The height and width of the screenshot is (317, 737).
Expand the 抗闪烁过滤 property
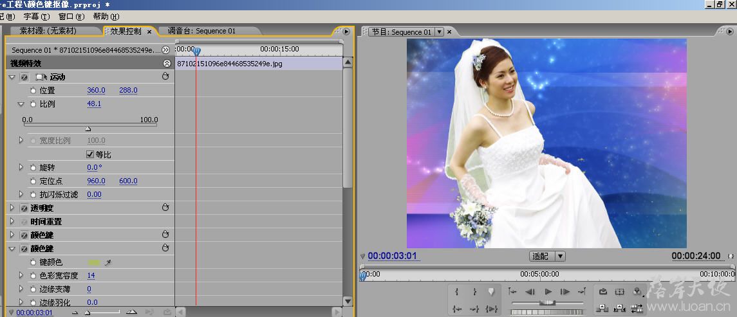coord(21,194)
